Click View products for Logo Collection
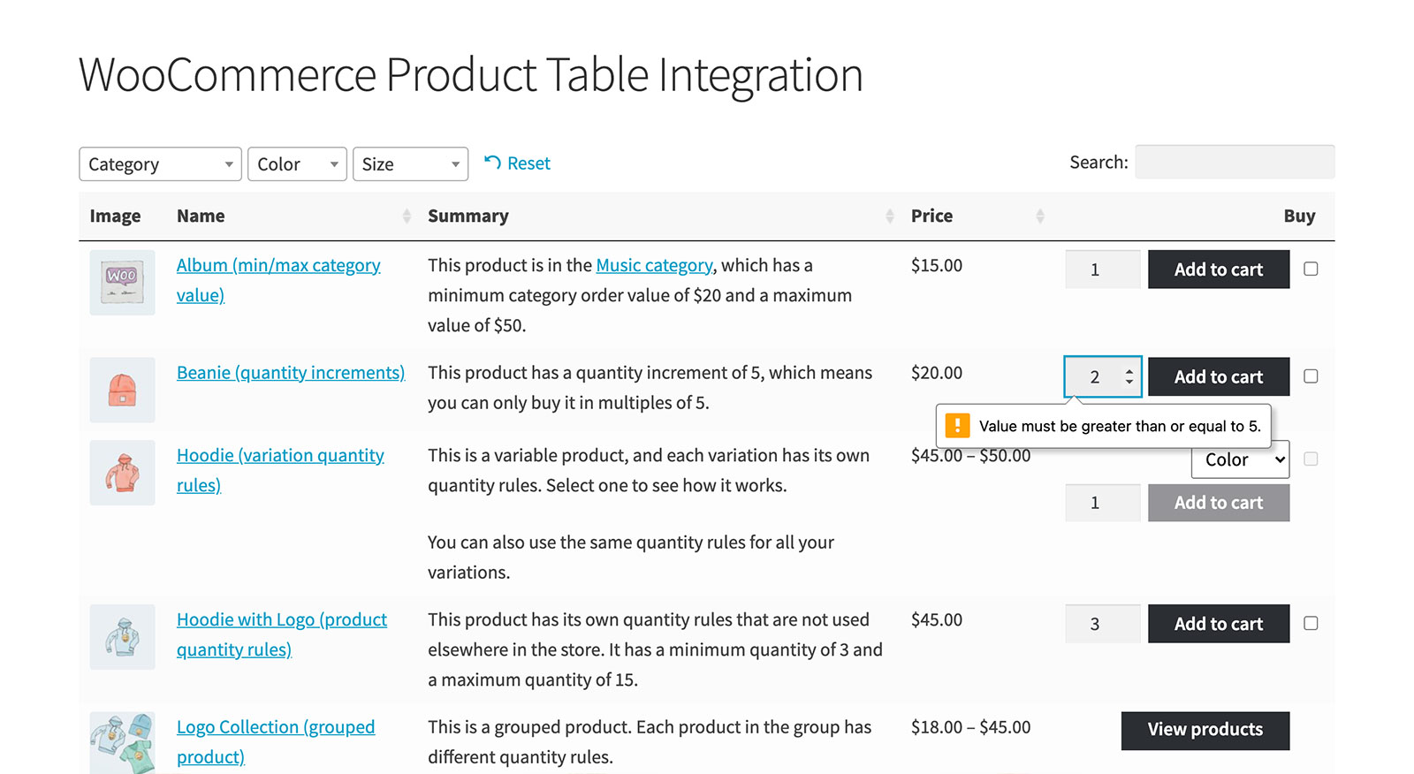The height and width of the screenshot is (774, 1414). 1205,731
